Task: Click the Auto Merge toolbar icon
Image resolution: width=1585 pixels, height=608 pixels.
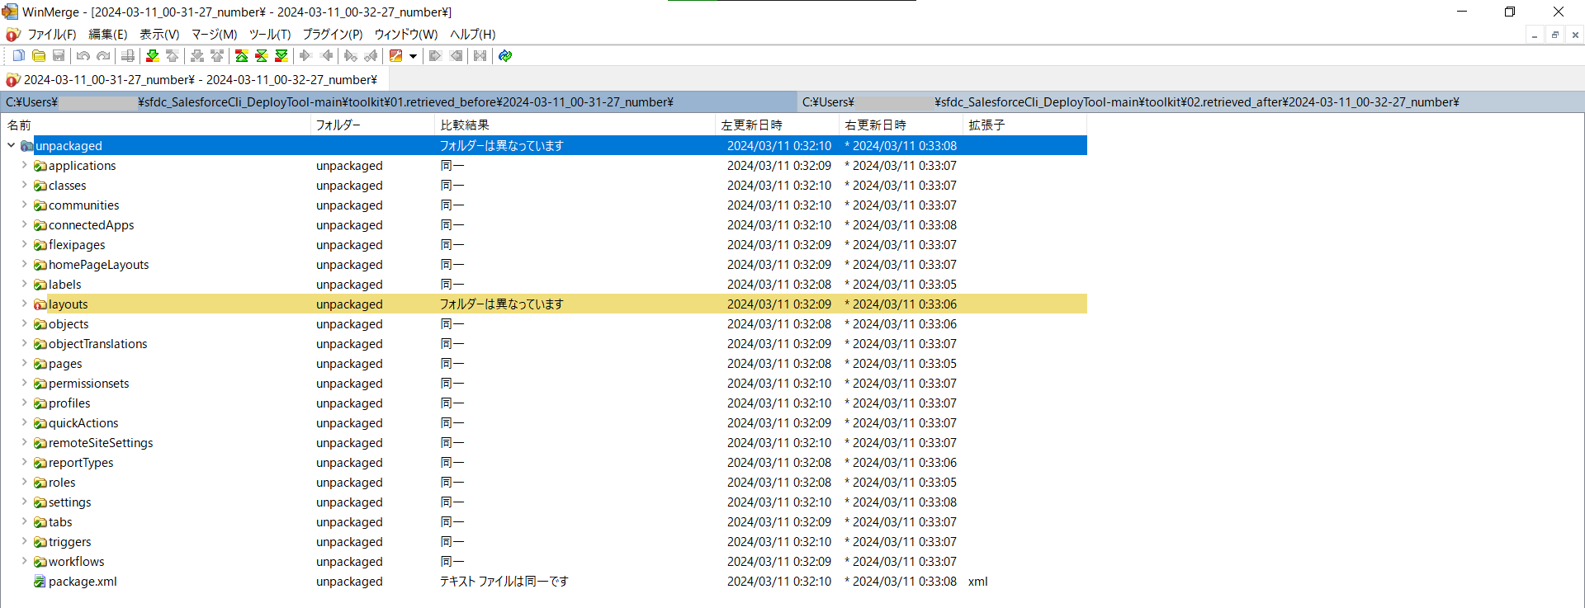Action: pos(480,55)
